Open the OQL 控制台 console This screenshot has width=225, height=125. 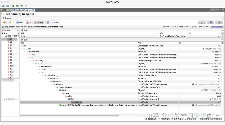pyautogui.click(x=53, y=22)
